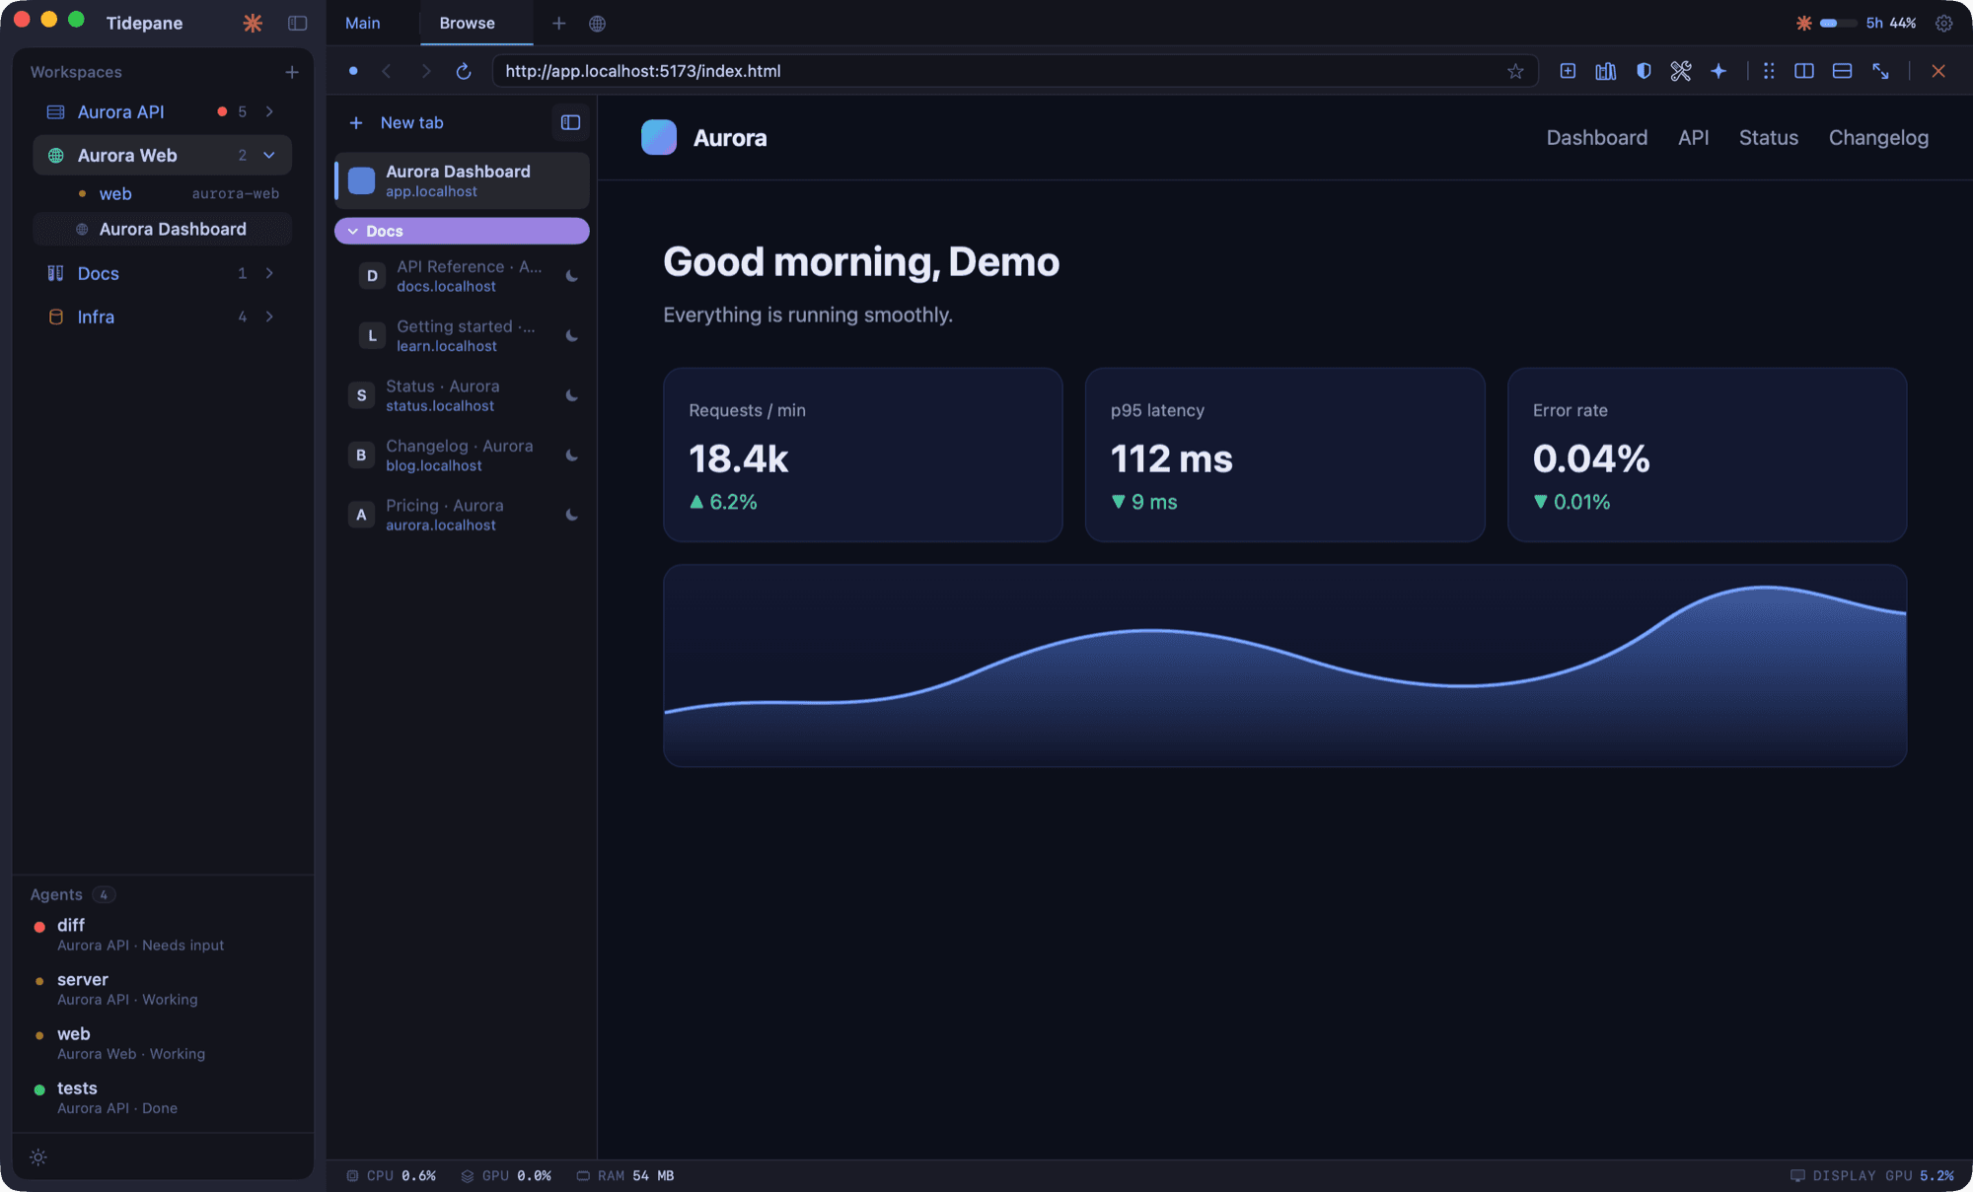This screenshot has height=1192, width=1973.
Task: Click the moon icon on Getting started tab
Action: [x=571, y=335]
